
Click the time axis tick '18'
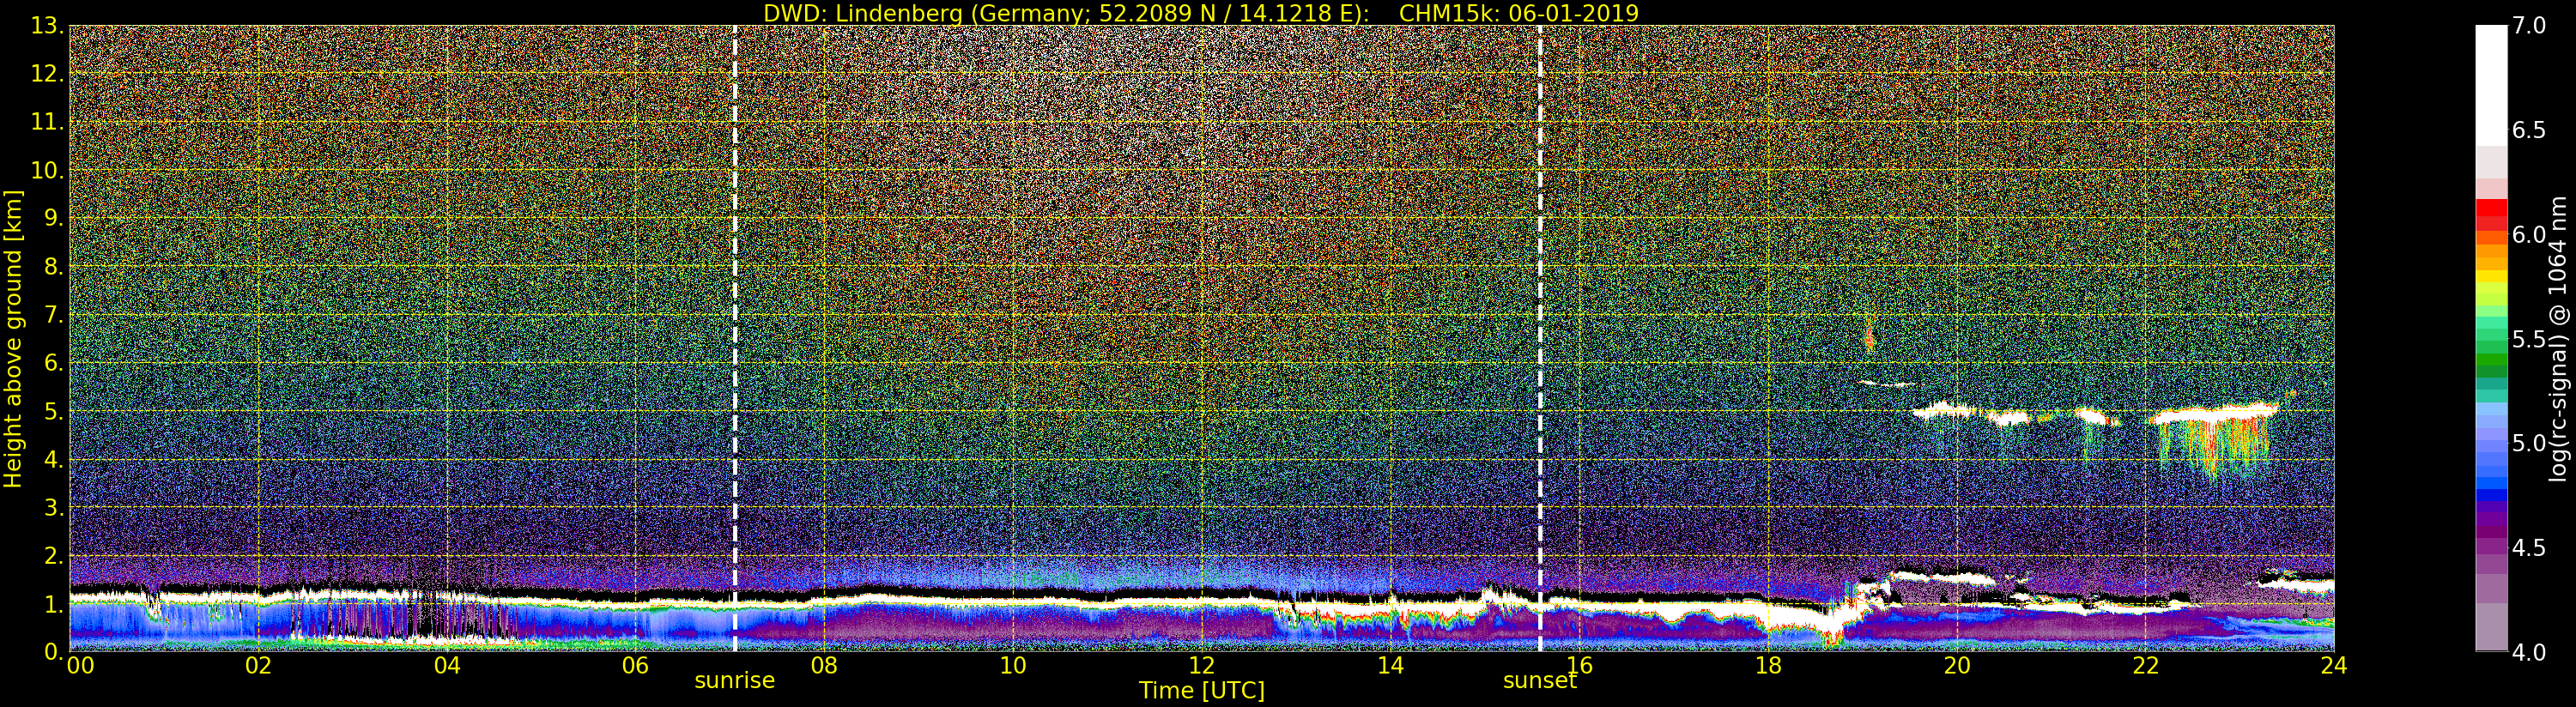(1768, 665)
